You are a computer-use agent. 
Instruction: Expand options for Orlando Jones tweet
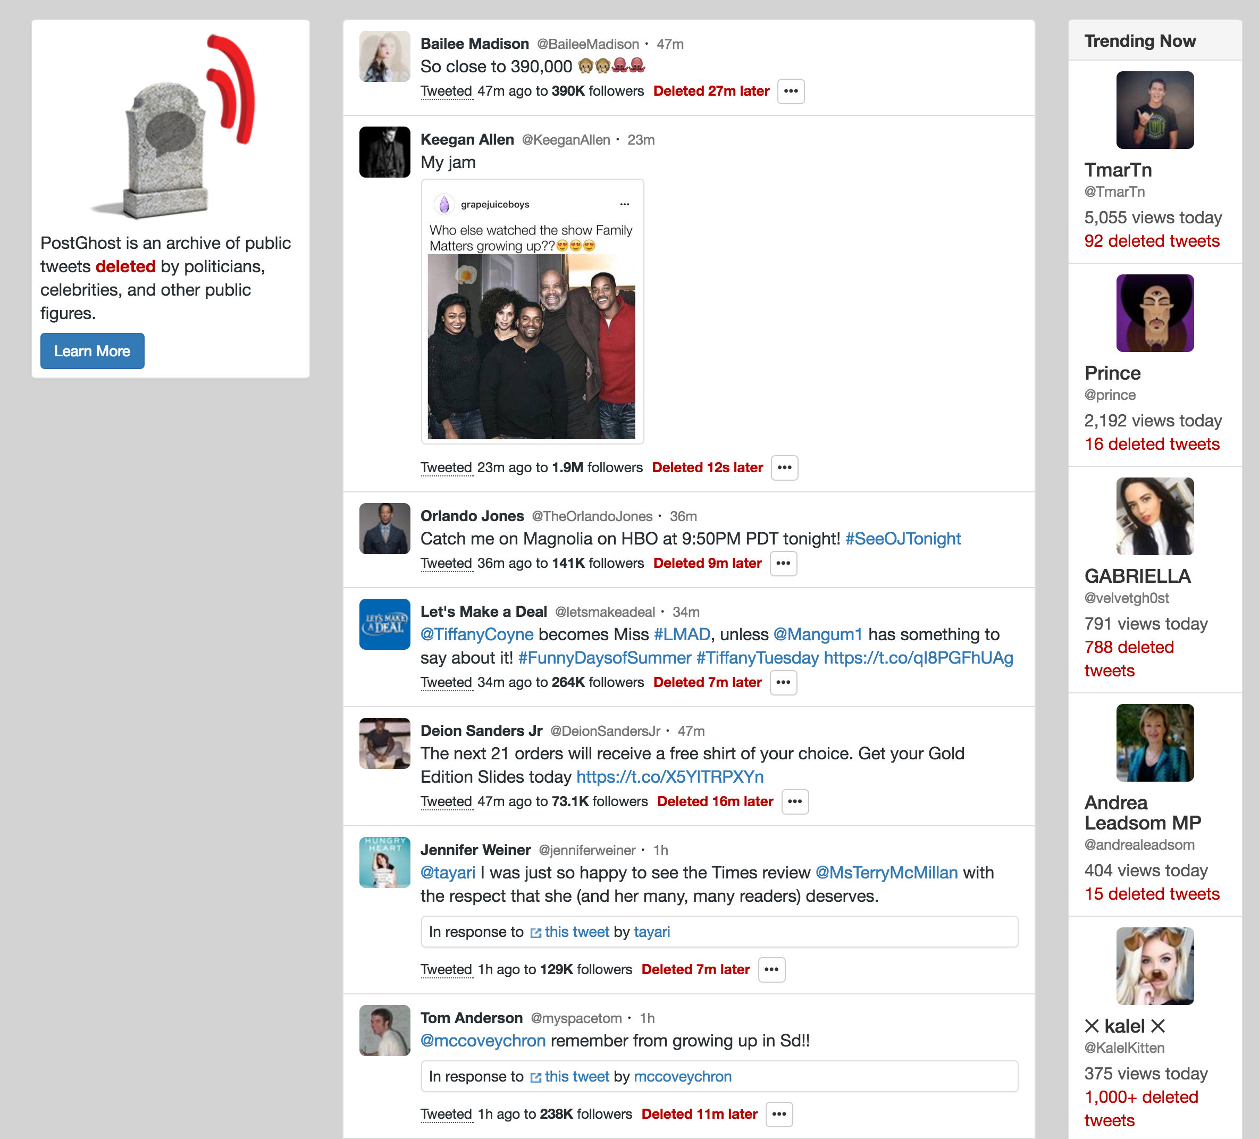tap(783, 563)
